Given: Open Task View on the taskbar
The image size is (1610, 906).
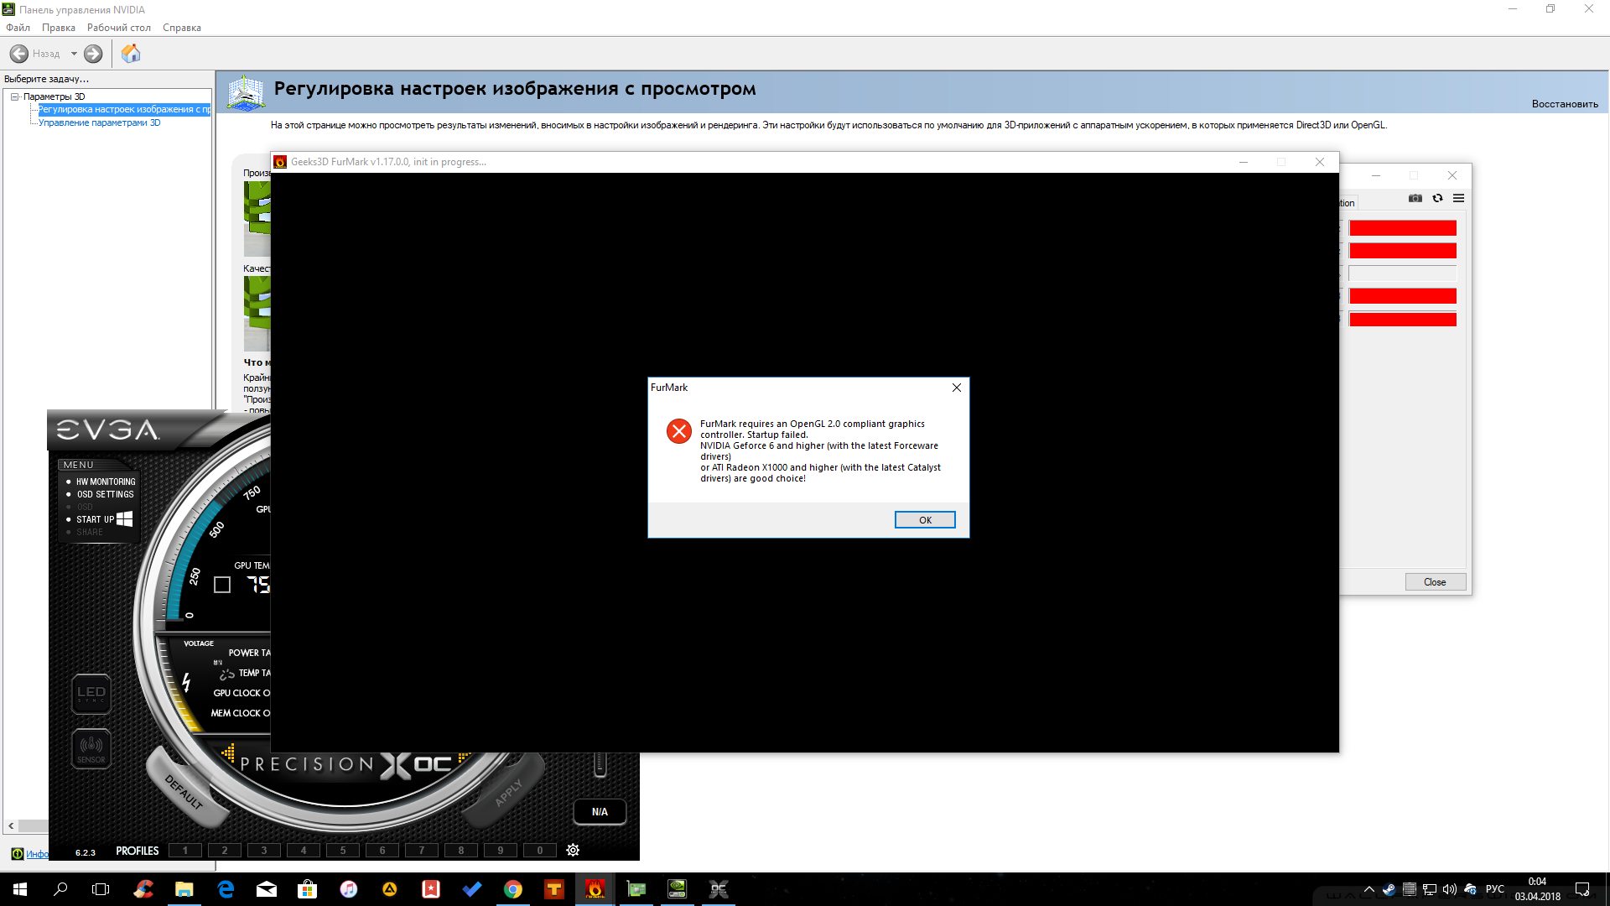Looking at the screenshot, I should [x=101, y=889].
